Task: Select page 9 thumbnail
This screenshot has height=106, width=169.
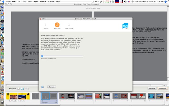Action: 106,96
